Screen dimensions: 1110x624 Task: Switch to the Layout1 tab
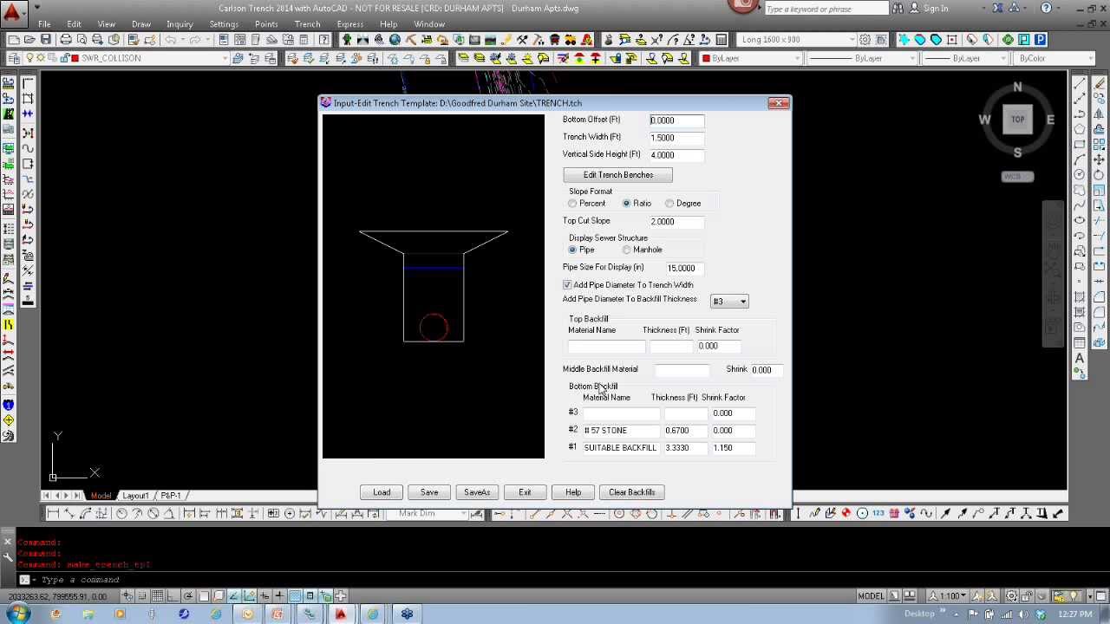(135, 496)
